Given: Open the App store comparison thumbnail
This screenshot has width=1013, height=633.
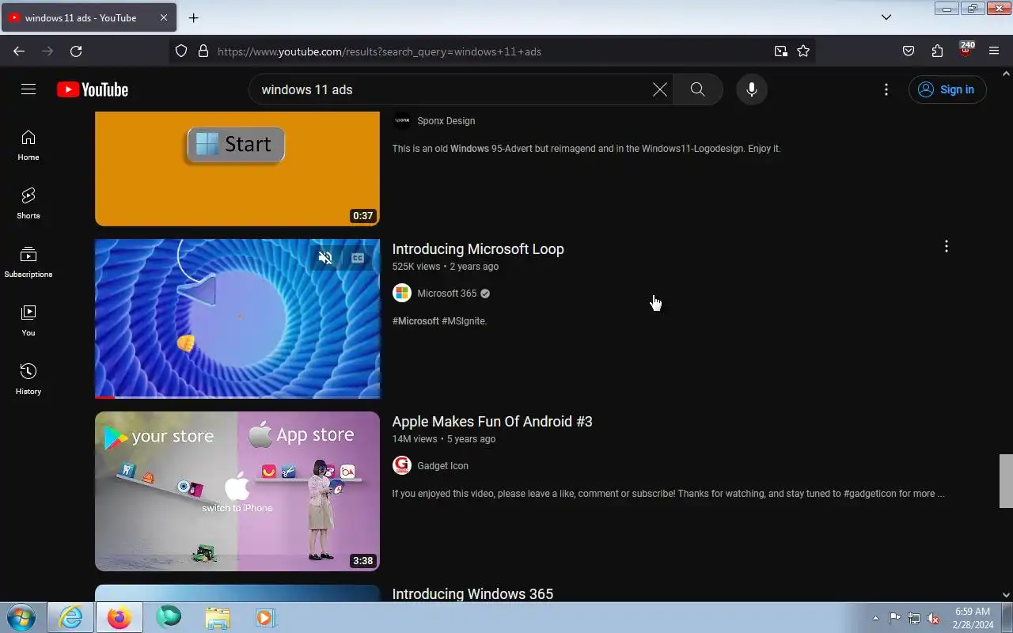Looking at the screenshot, I should pyautogui.click(x=237, y=491).
